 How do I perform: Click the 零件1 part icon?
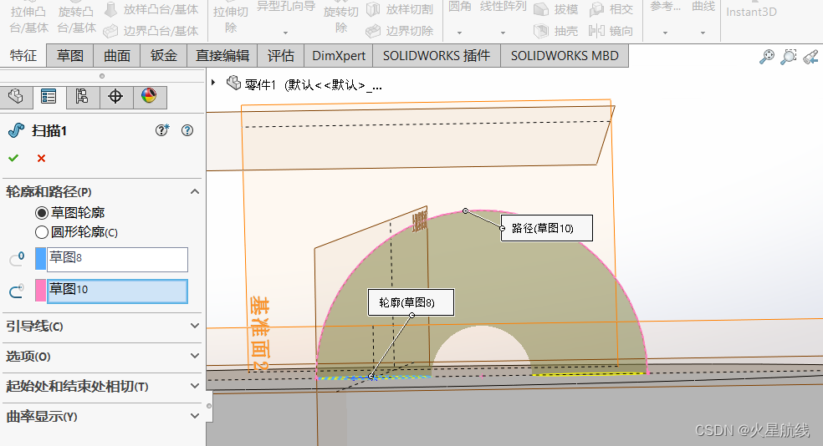pyautogui.click(x=233, y=83)
